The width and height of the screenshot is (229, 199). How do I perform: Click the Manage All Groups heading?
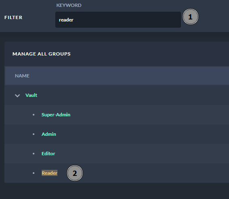[42, 54]
